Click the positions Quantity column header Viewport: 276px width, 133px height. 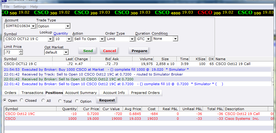[67, 109]
